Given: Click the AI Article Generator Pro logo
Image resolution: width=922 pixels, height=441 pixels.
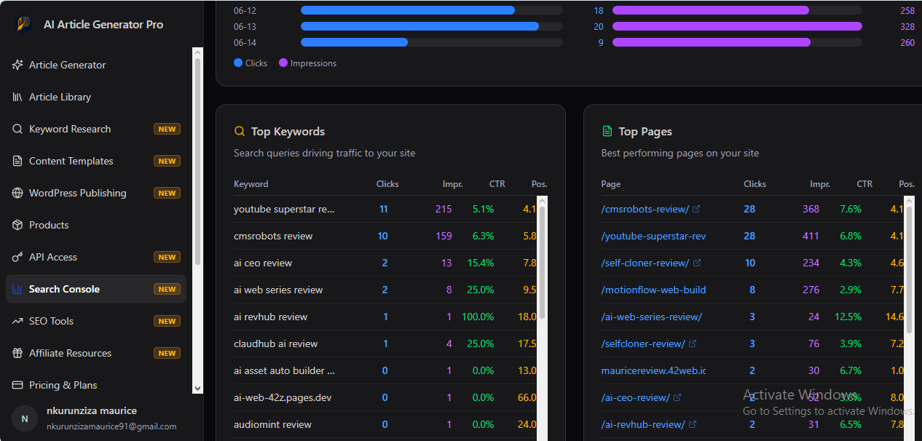Looking at the screenshot, I should pyautogui.click(x=24, y=24).
